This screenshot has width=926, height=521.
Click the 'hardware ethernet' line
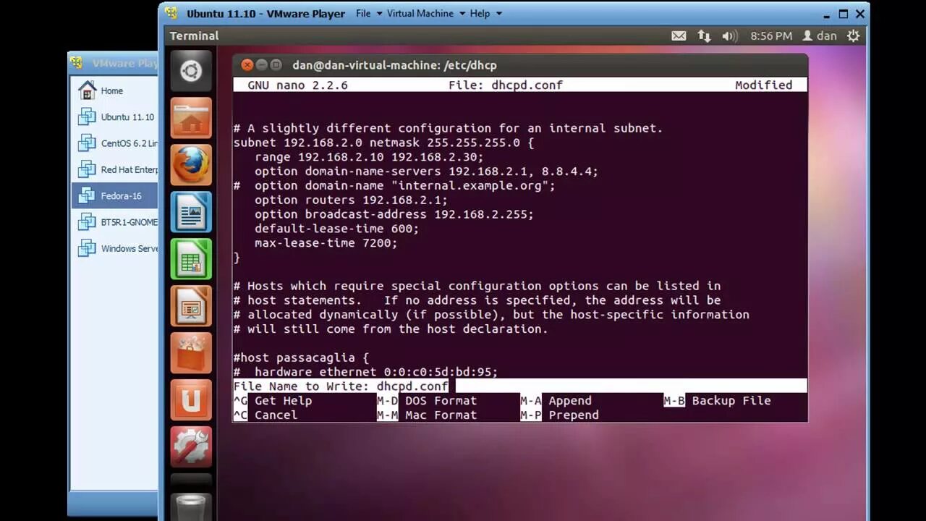[x=365, y=372]
